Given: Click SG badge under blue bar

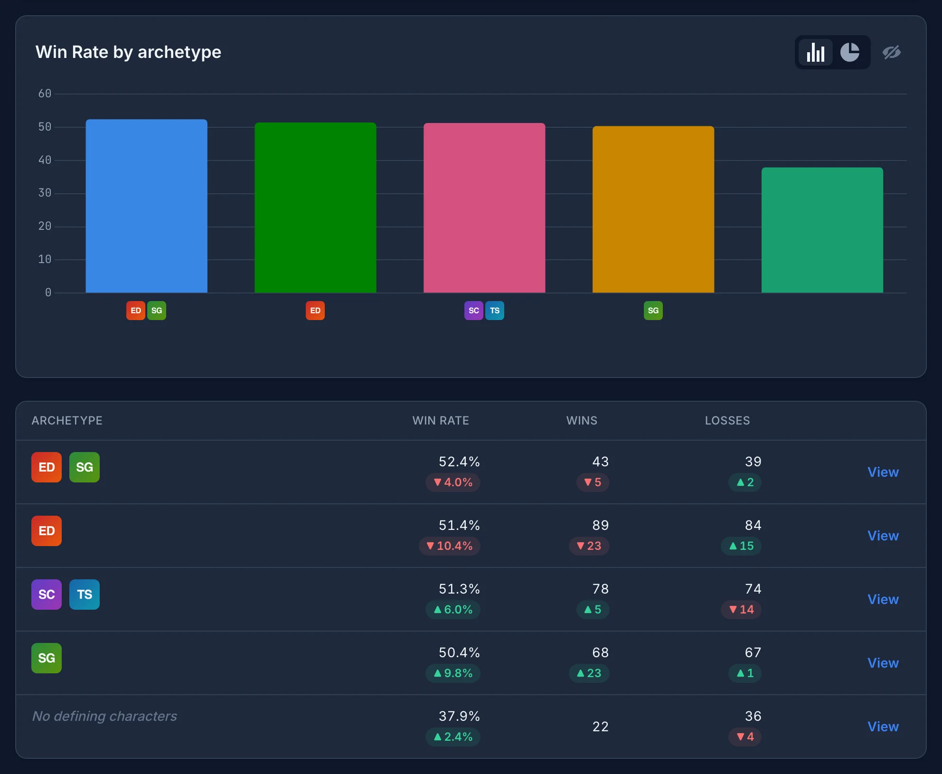Looking at the screenshot, I should [157, 311].
